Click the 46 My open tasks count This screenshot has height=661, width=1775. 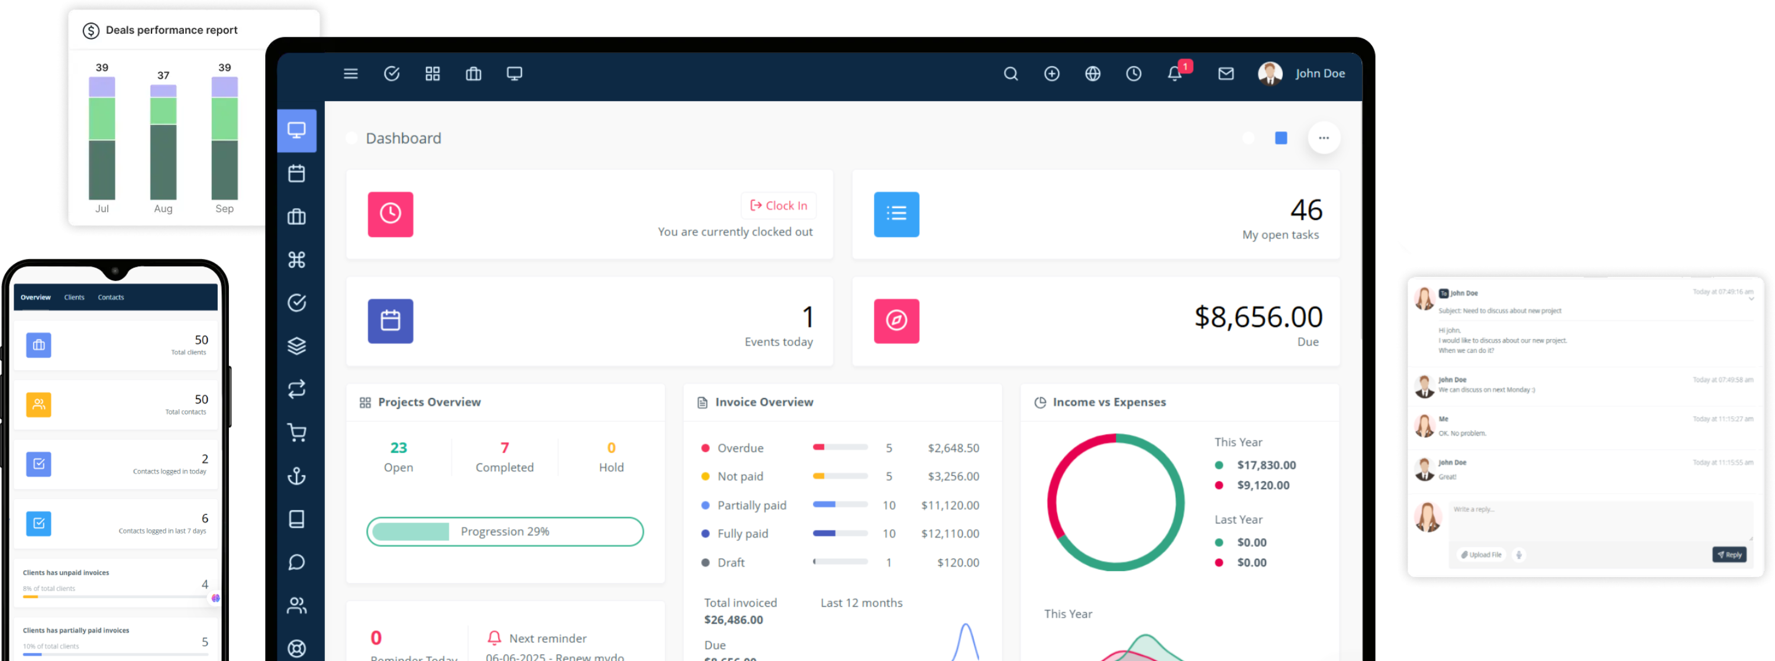1306,209
